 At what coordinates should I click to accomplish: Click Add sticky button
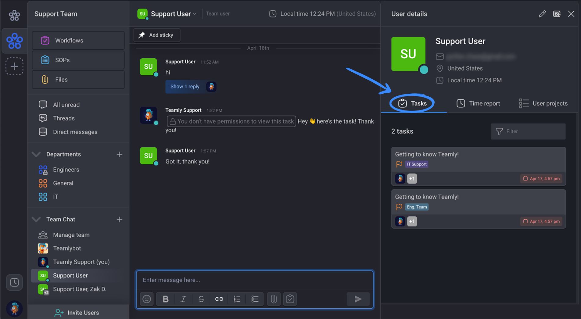157,35
